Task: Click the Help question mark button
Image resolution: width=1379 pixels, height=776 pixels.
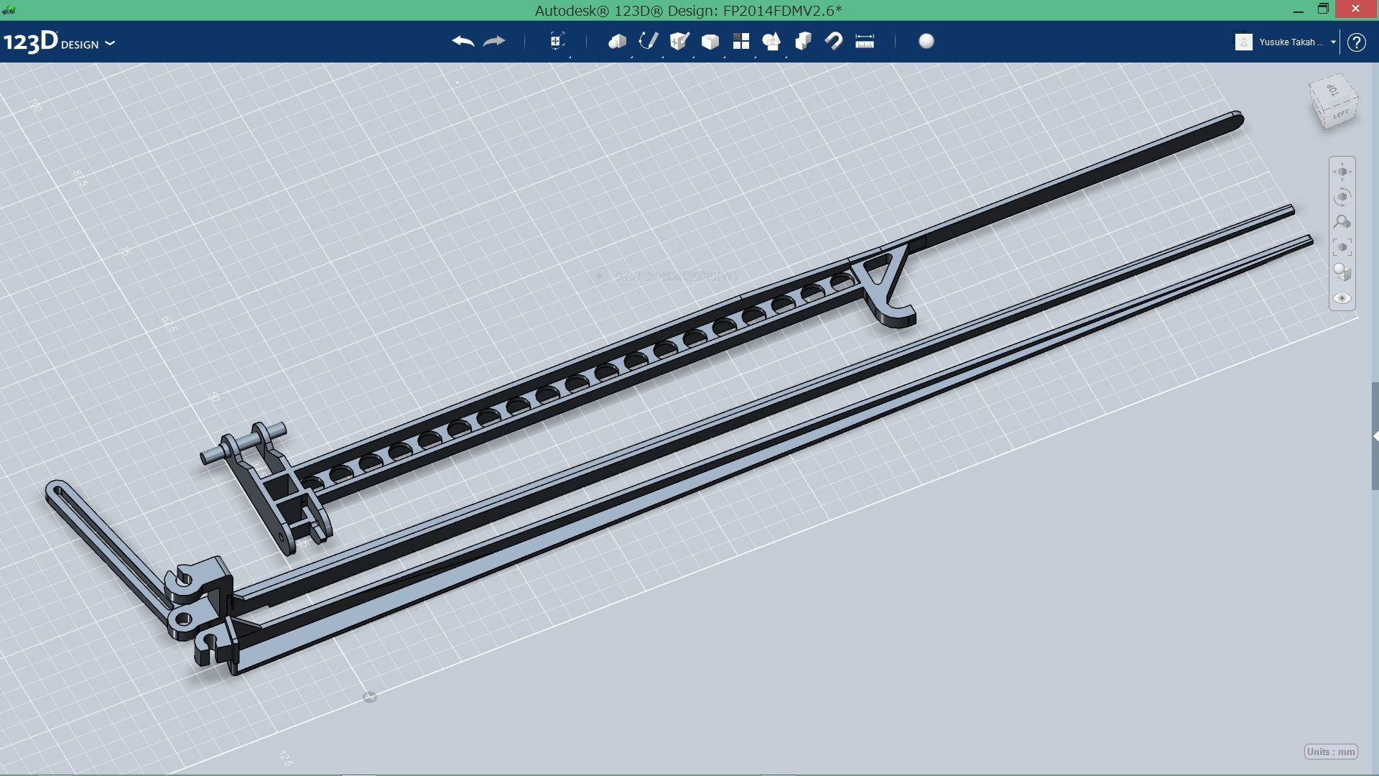Action: pyautogui.click(x=1356, y=42)
